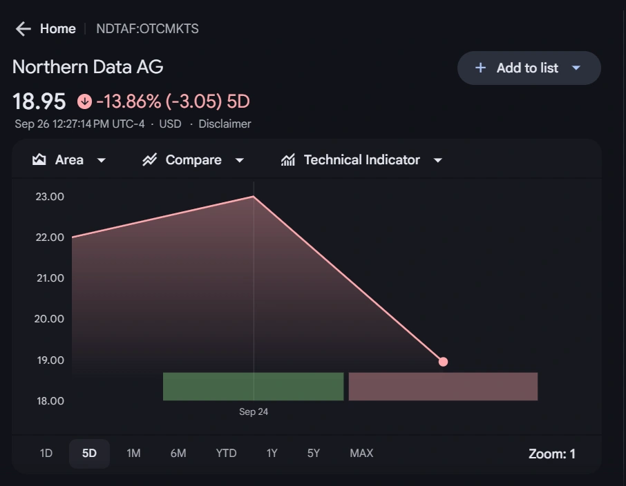Click the red price-decrease arrow badge
The image size is (626, 486).
tap(84, 101)
